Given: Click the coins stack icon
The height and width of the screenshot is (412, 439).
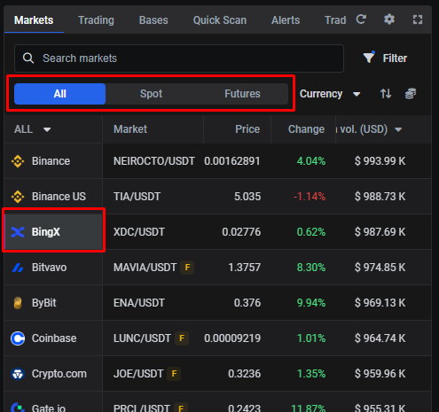Looking at the screenshot, I should click(x=411, y=94).
